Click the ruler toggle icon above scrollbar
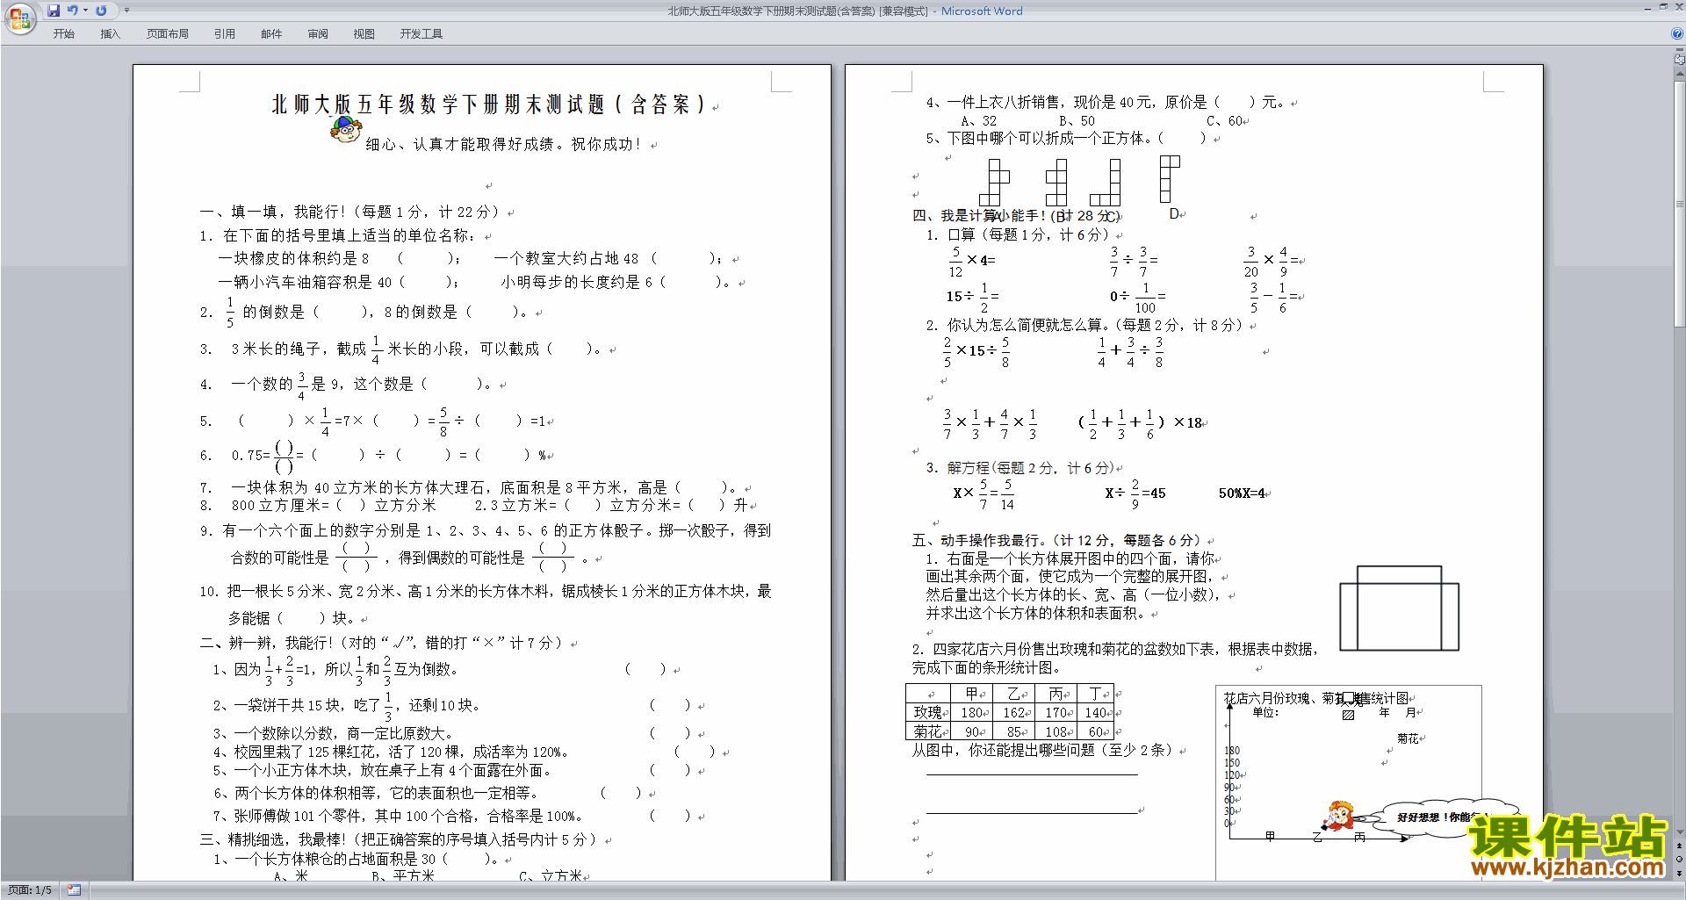1686x900 pixels. click(1680, 60)
